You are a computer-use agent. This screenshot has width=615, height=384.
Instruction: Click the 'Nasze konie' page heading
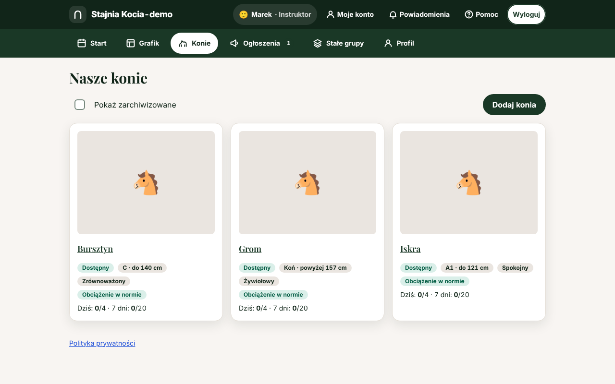(108, 78)
